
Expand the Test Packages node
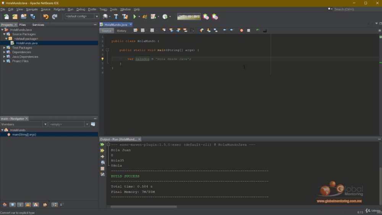pos(4,48)
